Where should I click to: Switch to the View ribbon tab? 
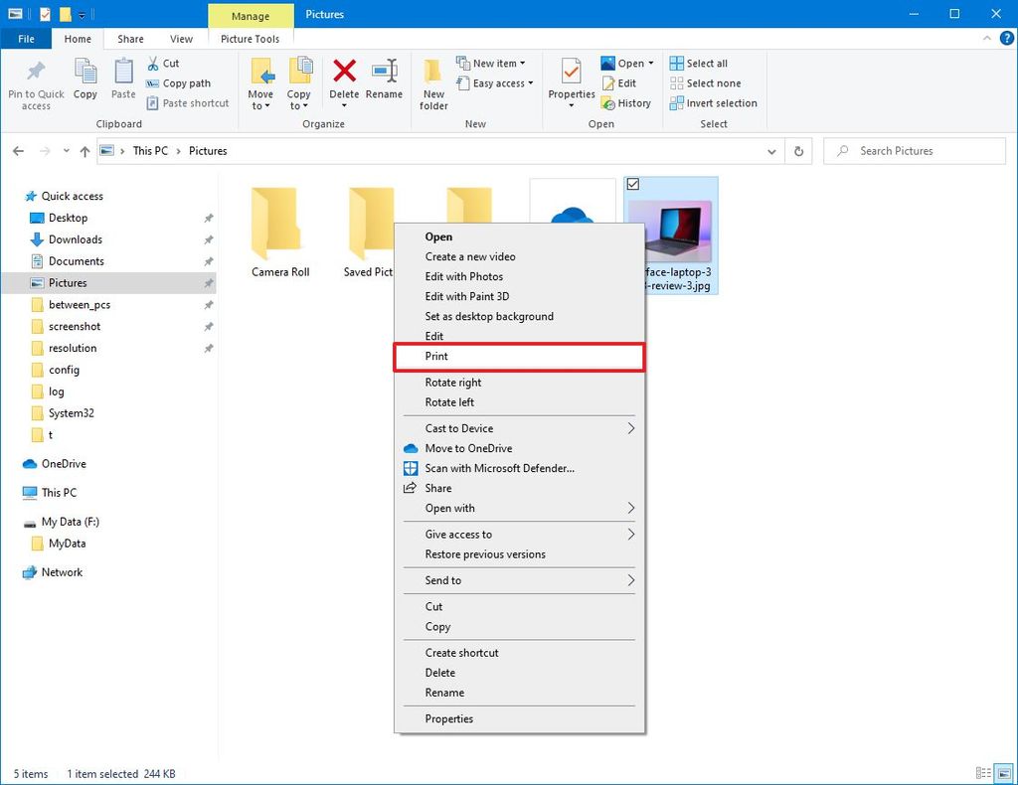[181, 39]
